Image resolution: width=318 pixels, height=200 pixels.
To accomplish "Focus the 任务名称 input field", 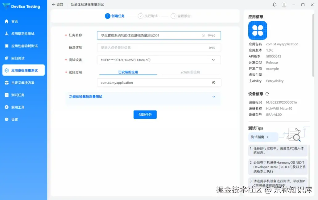I will (159, 35).
